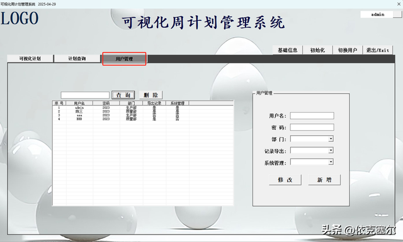The width and height of the screenshot is (403, 242).
Task: Select the user row numbered 4
Action: click(143, 119)
